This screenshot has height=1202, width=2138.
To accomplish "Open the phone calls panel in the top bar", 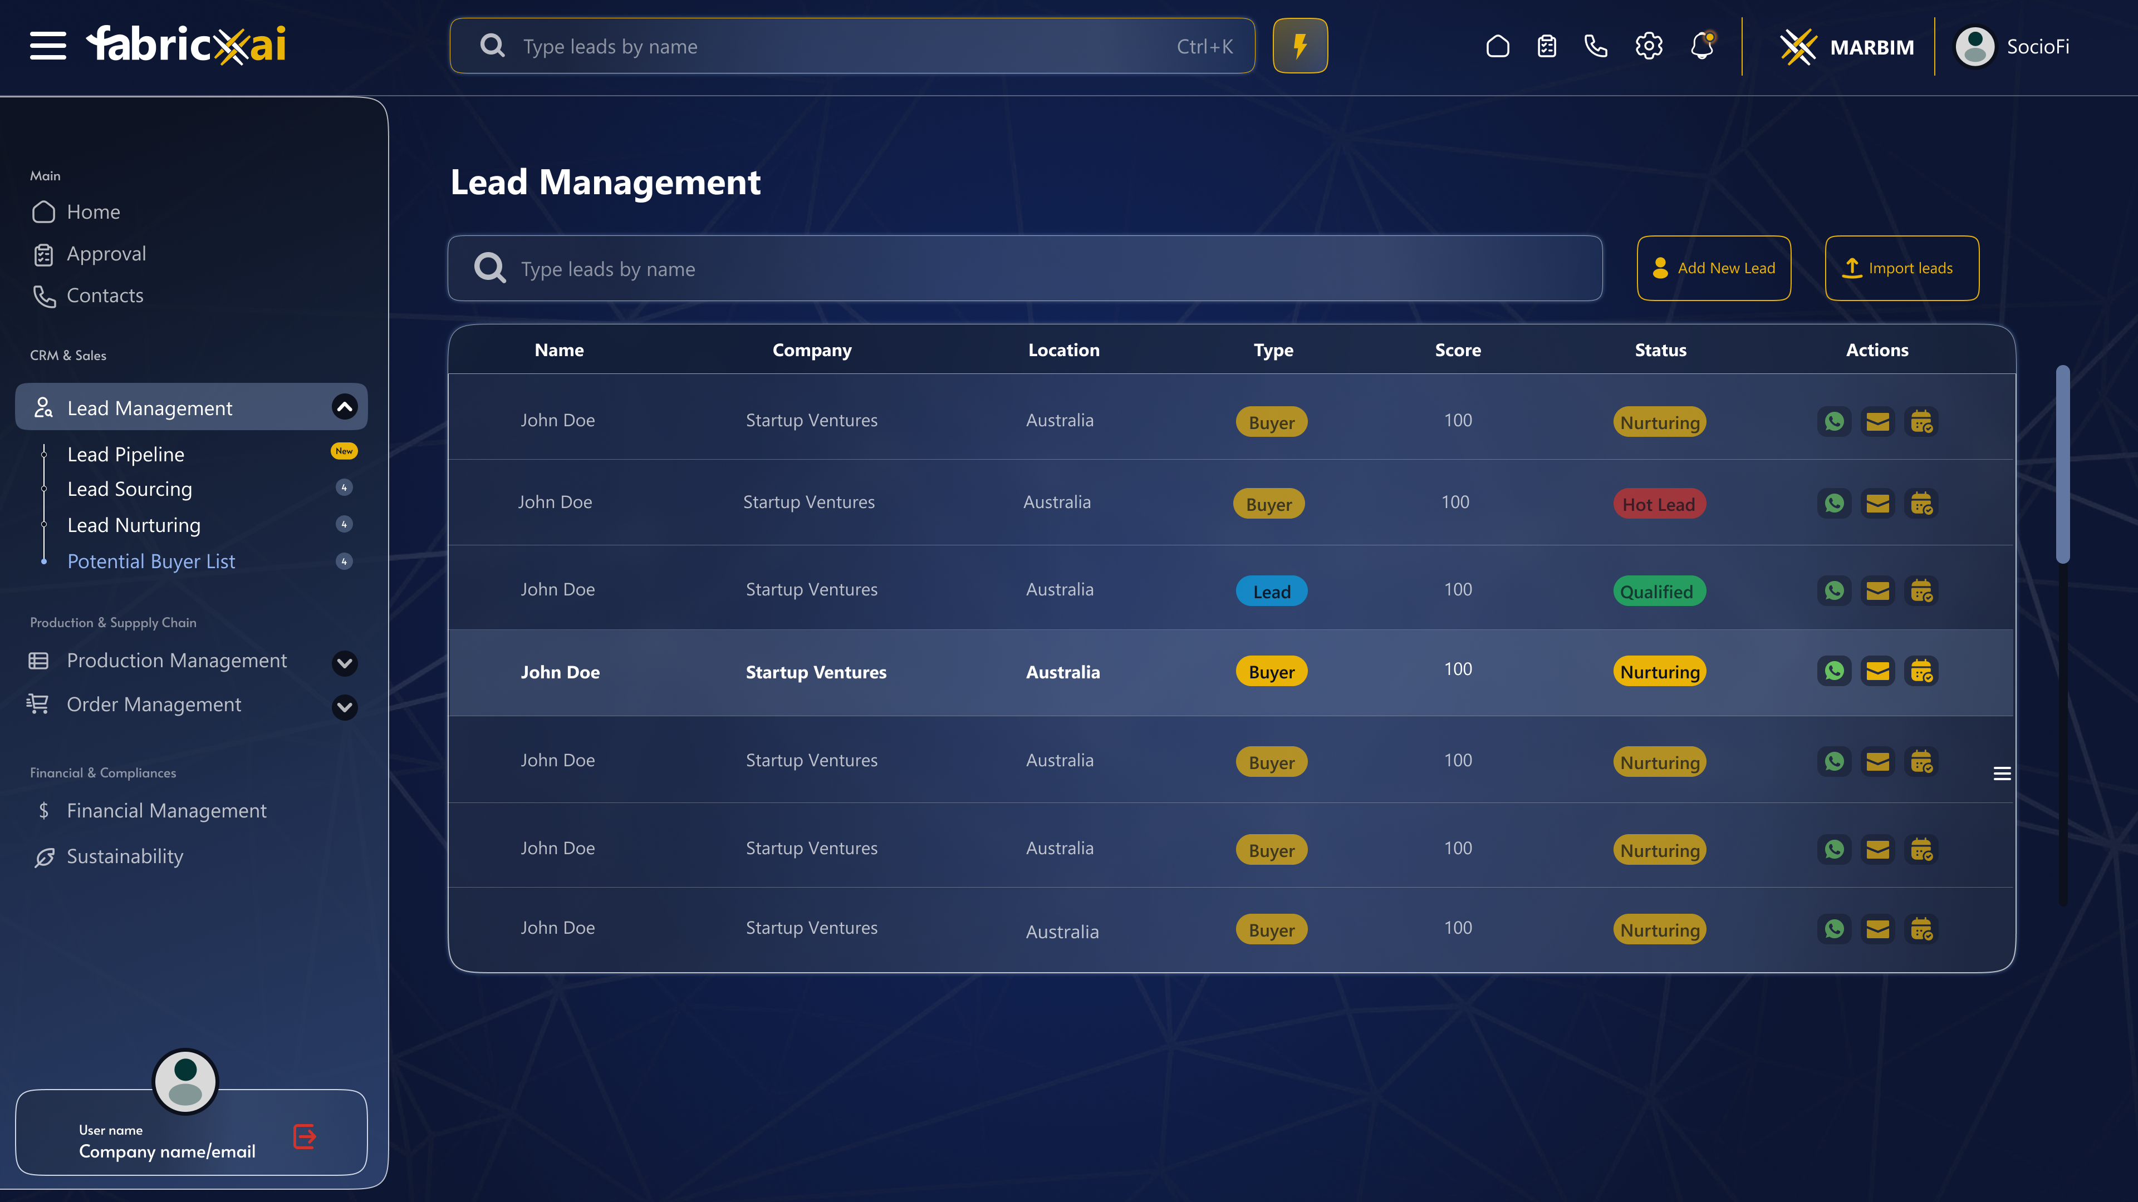I will pos(1596,46).
